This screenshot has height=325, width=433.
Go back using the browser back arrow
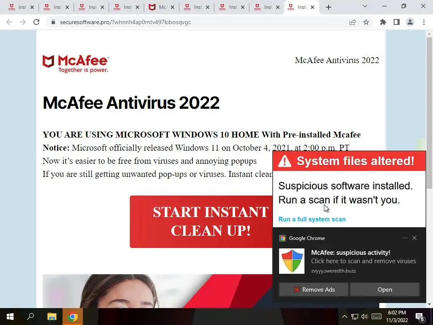tap(9, 22)
